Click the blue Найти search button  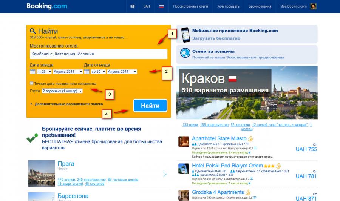150,106
